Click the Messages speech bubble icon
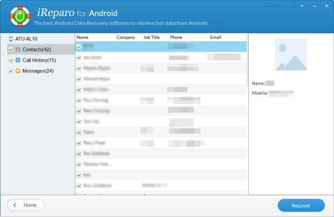The image size is (334, 217). [x=18, y=71]
